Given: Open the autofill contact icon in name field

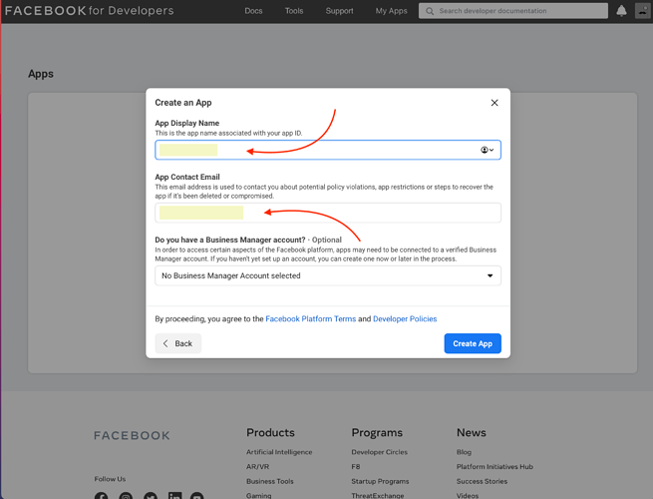Looking at the screenshot, I should click(487, 150).
